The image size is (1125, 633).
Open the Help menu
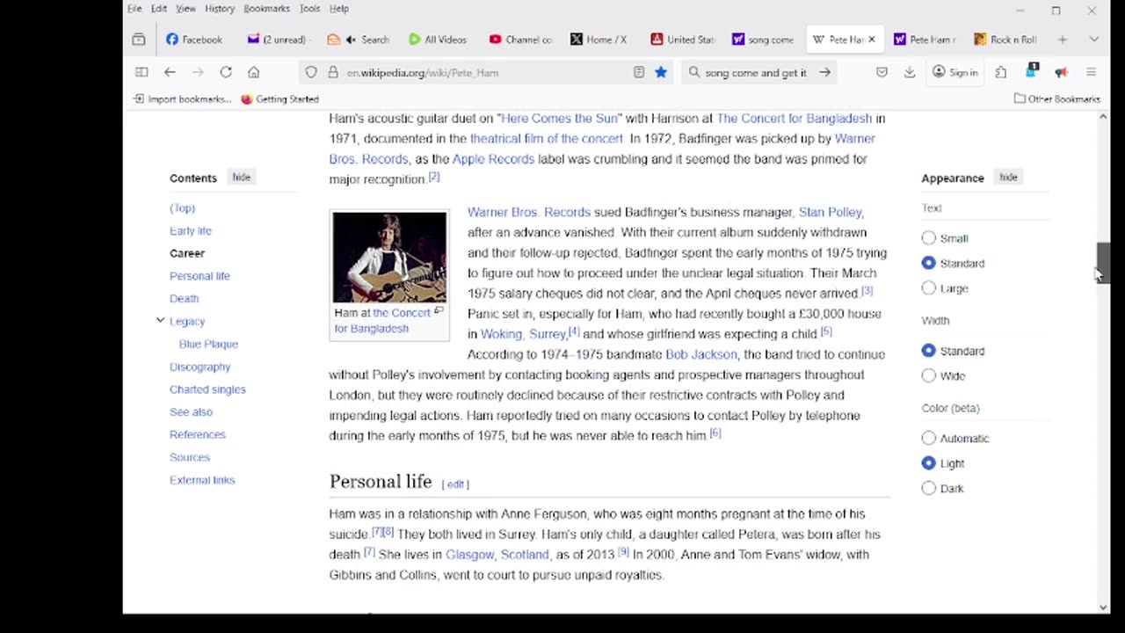click(339, 9)
